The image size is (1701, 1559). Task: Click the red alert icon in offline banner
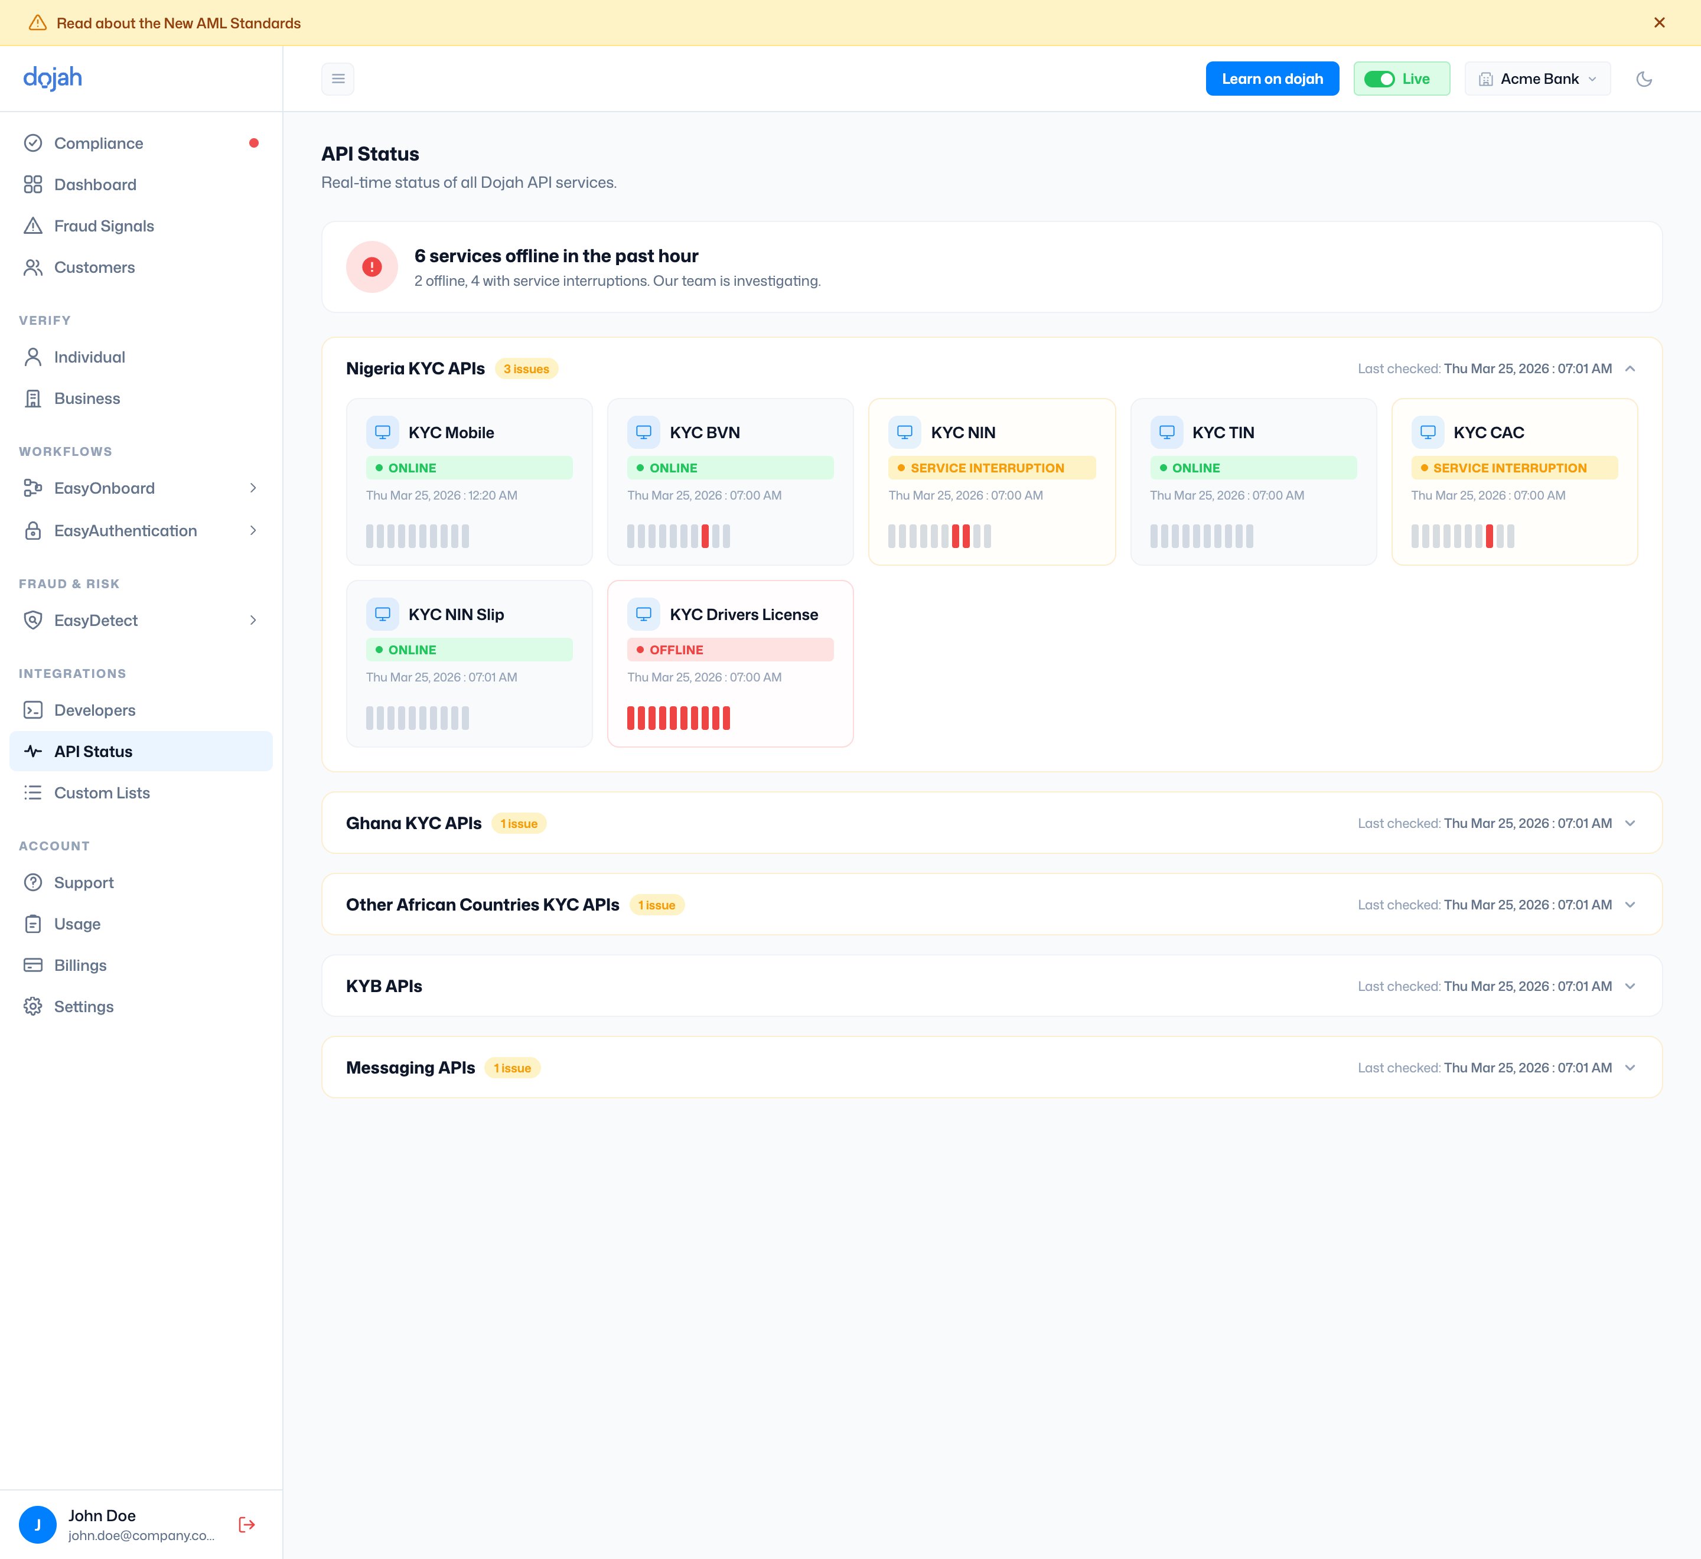tap(372, 266)
